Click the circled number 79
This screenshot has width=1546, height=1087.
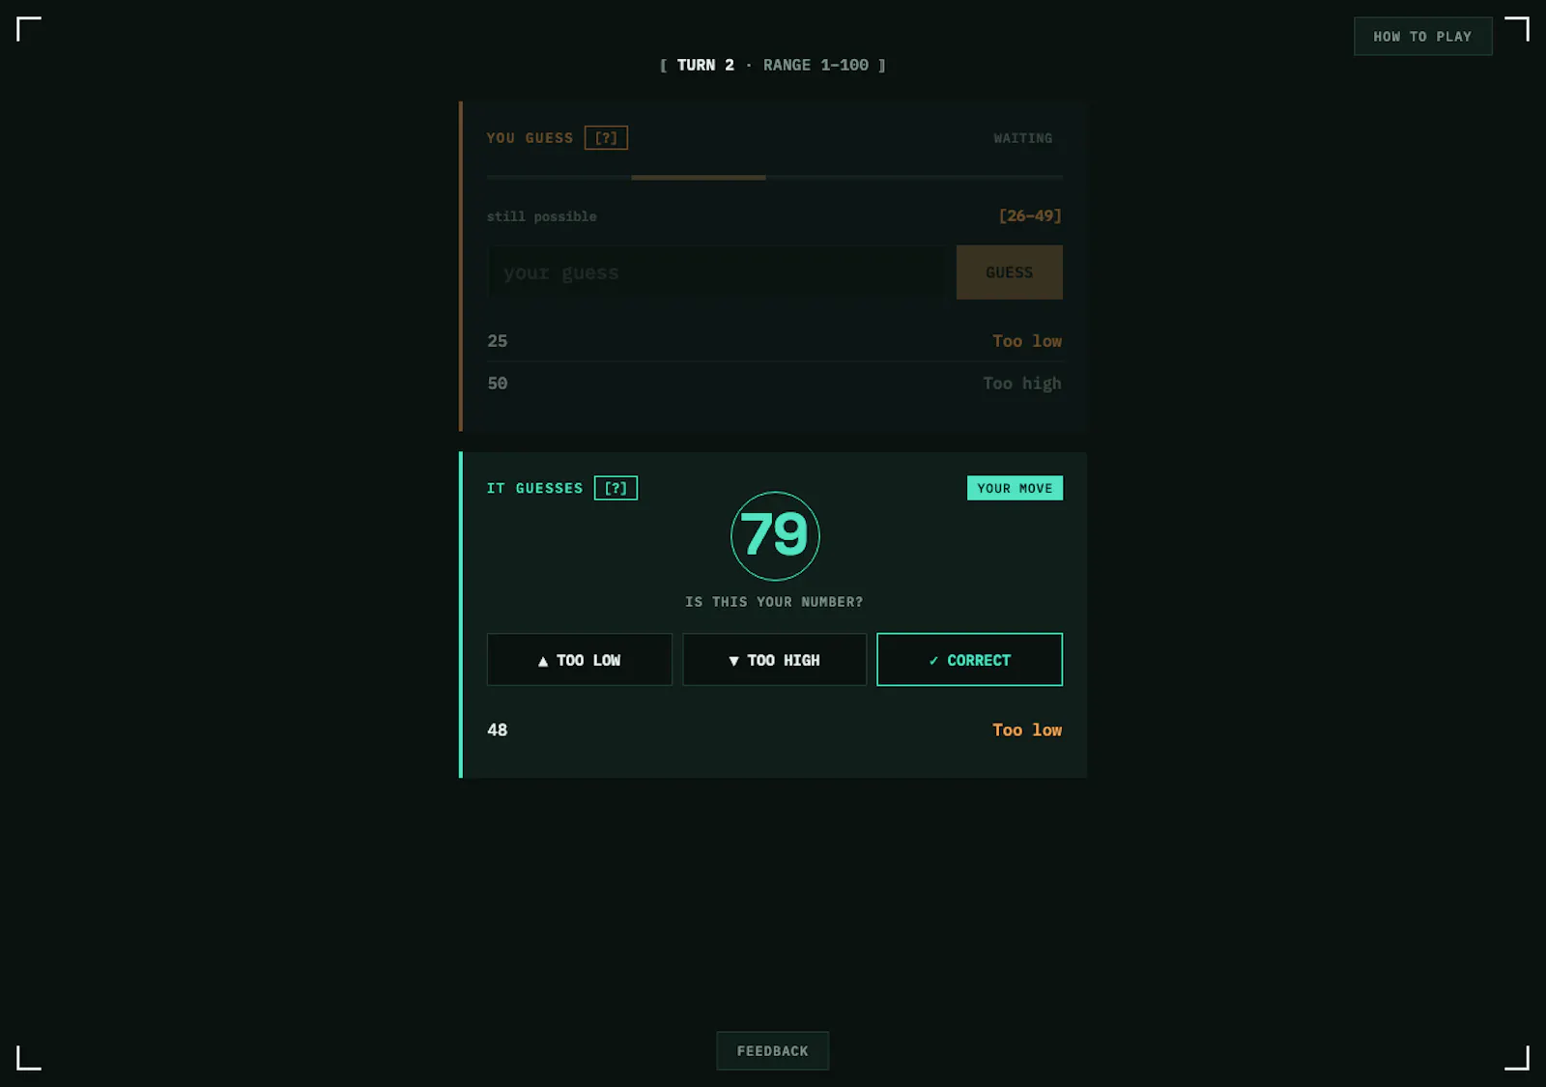(775, 536)
